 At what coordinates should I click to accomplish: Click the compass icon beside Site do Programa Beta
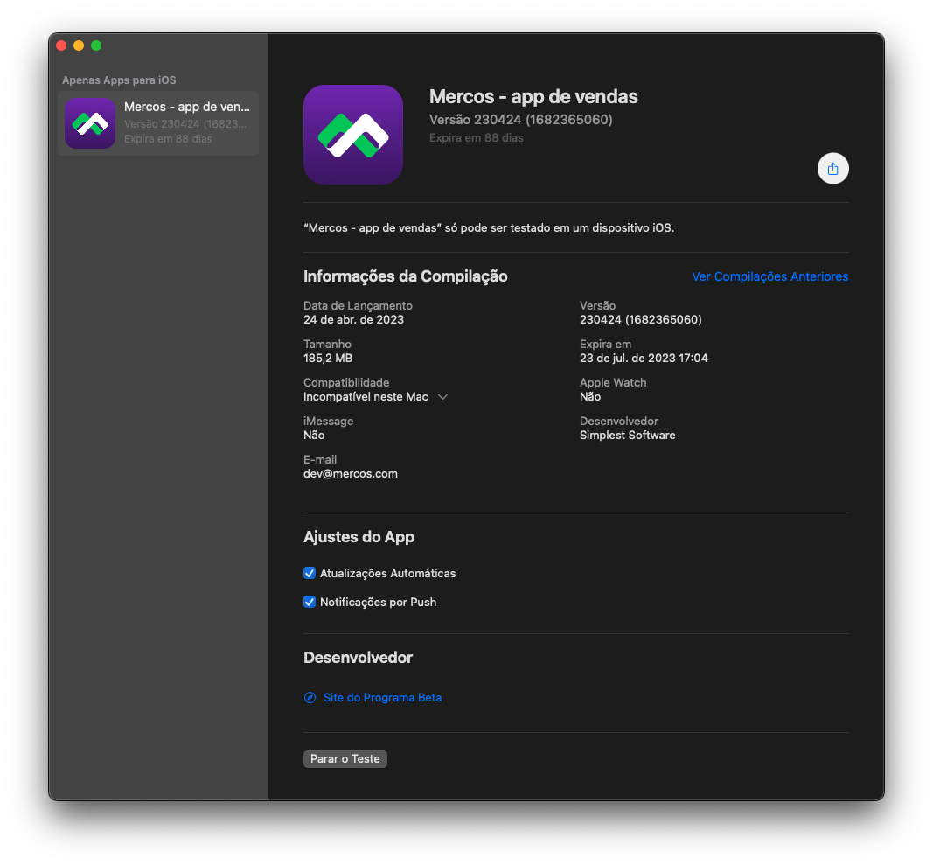pos(310,697)
